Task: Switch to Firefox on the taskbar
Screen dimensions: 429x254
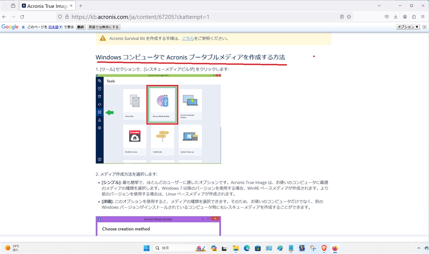Action: point(335,248)
